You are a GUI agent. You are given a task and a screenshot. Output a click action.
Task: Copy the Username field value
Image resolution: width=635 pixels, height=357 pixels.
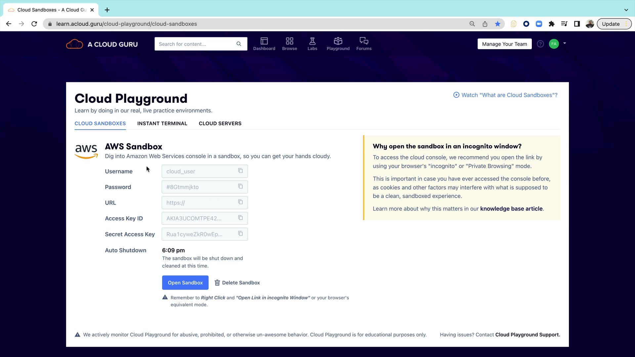click(x=240, y=171)
